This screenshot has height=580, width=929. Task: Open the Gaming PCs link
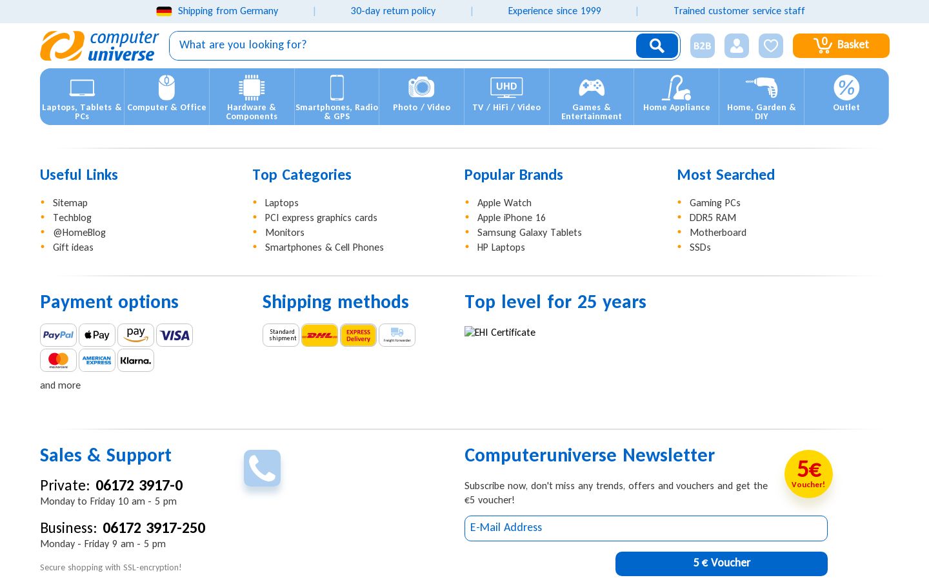(715, 203)
